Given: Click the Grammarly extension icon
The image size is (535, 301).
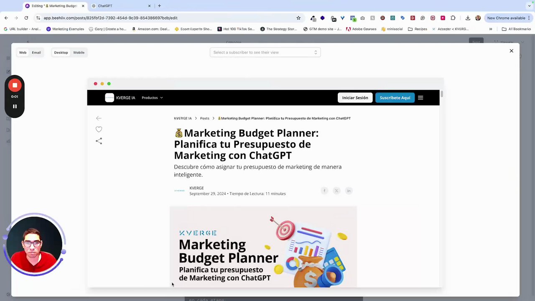Looking at the screenshot, I should [423, 18].
